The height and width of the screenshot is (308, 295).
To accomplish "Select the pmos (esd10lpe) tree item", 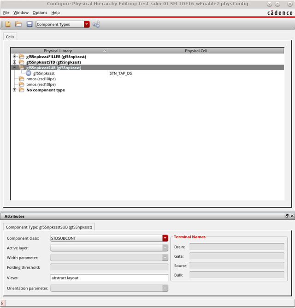I will 41,85.
